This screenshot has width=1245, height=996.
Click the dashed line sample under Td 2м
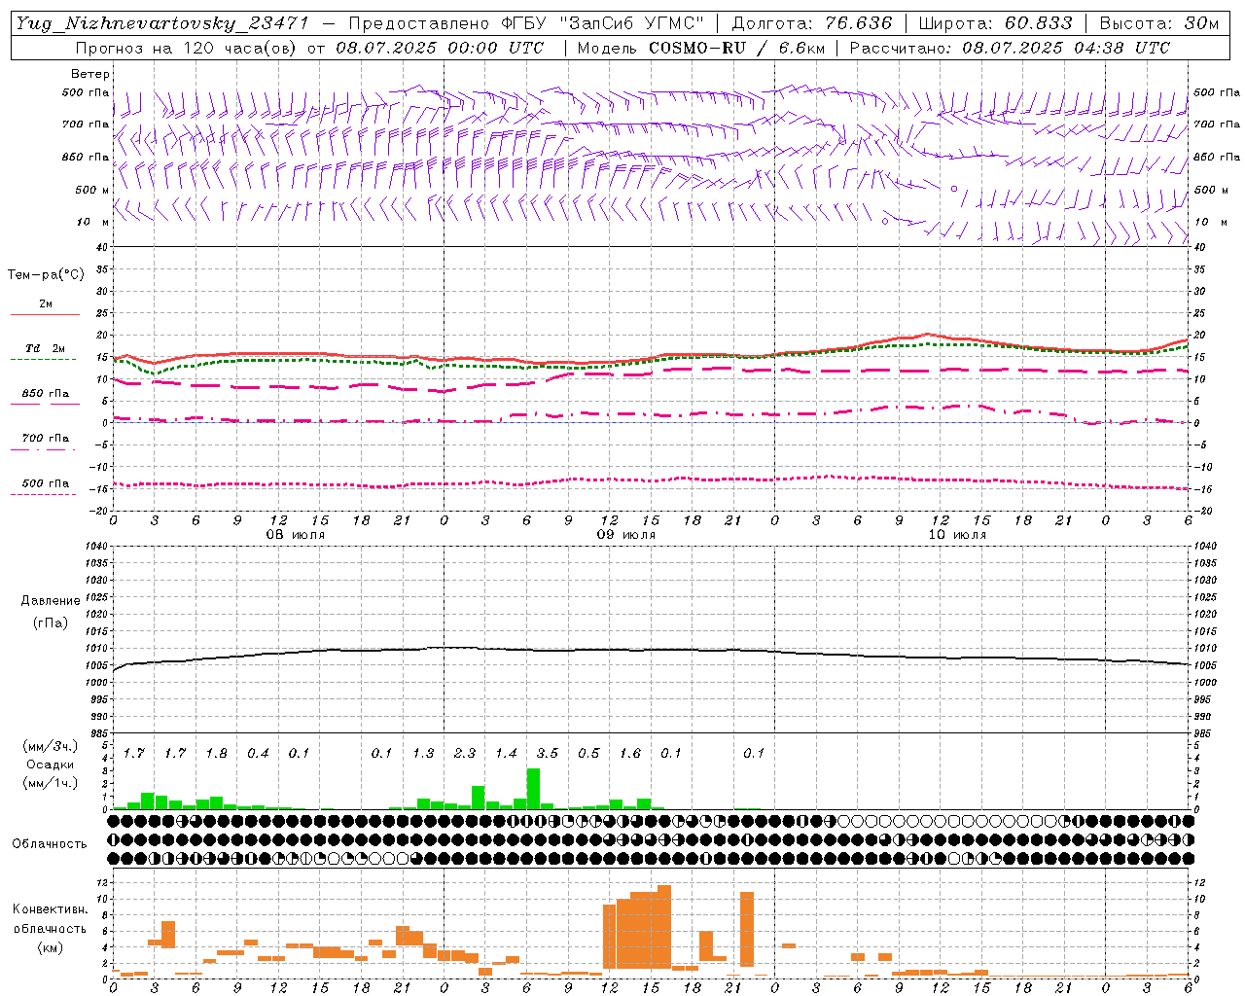[45, 359]
